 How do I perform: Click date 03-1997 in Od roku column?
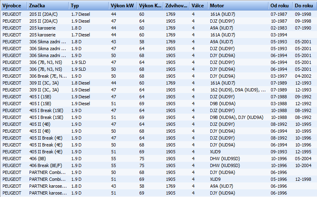(x=279, y=76)
